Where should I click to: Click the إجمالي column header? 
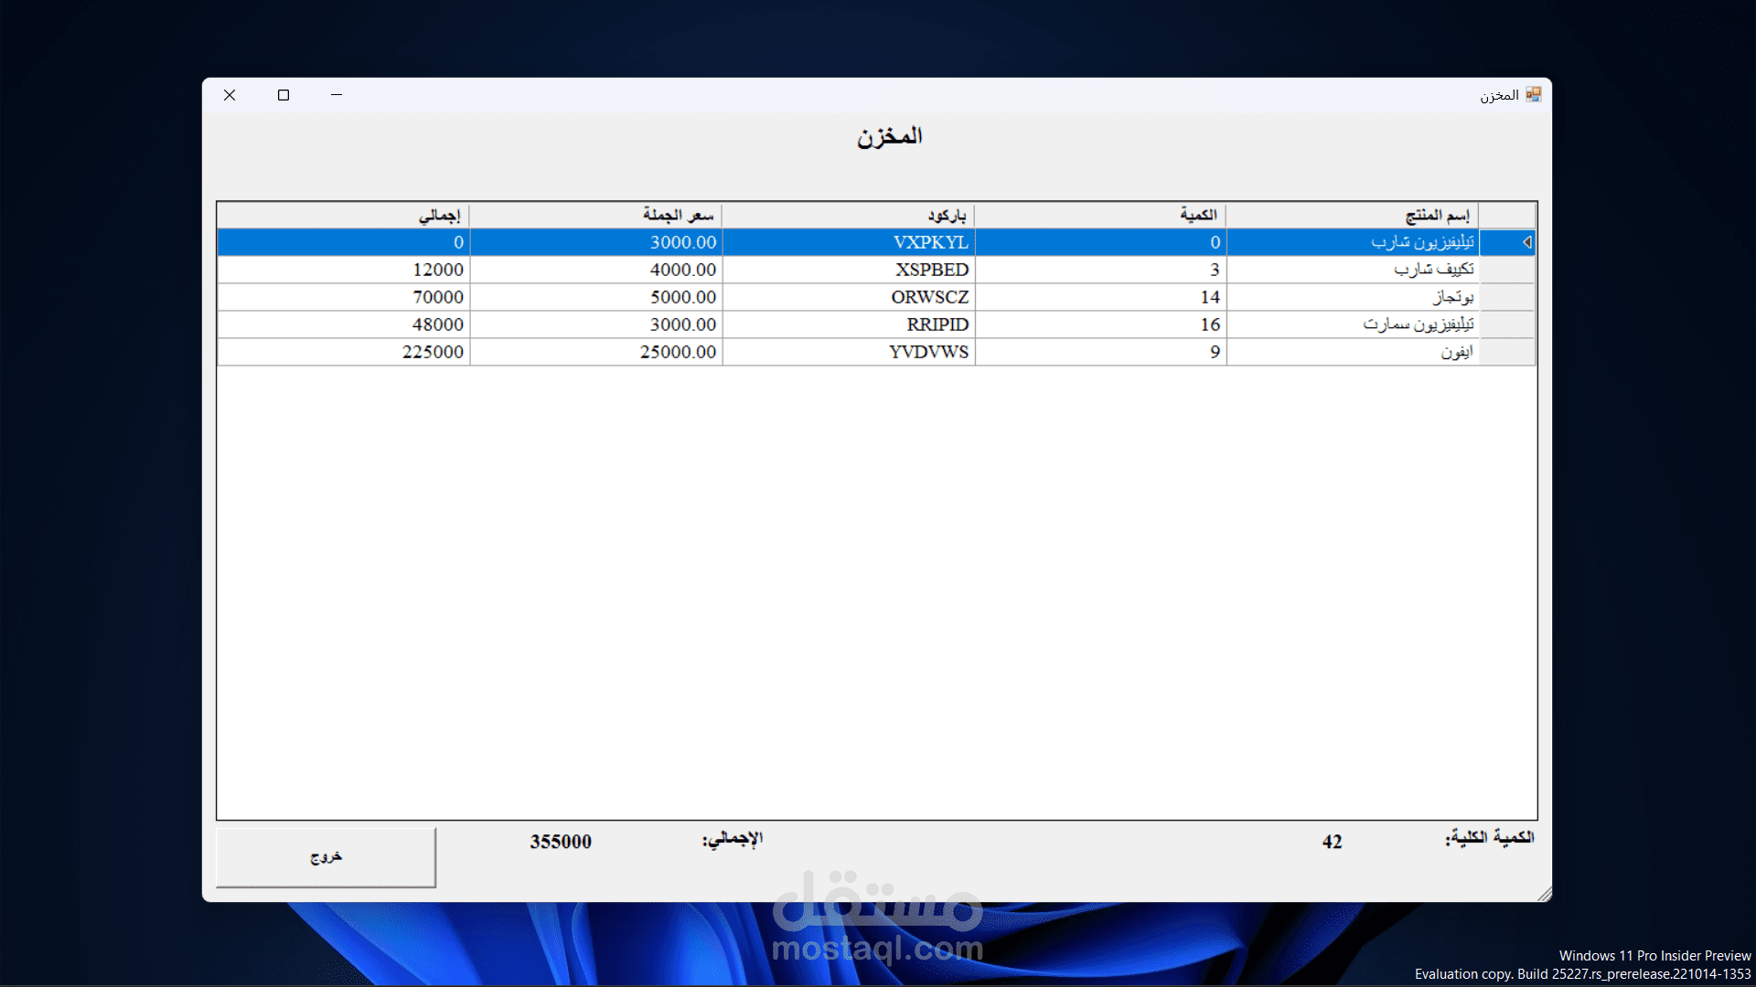pos(344,216)
